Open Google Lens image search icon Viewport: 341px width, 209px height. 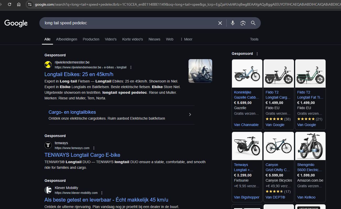(x=243, y=23)
